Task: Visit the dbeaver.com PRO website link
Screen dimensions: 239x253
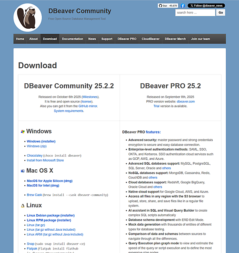Action: 186,102
